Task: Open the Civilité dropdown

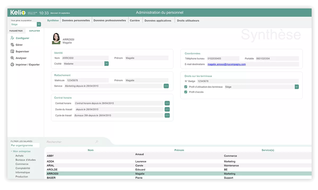Action: (106, 63)
